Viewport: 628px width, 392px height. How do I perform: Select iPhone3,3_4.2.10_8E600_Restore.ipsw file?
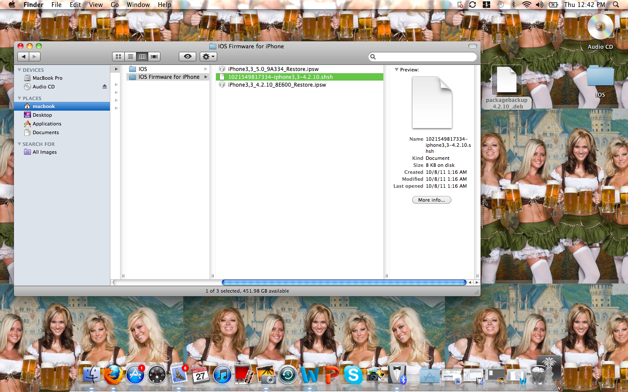click(300, 84)
